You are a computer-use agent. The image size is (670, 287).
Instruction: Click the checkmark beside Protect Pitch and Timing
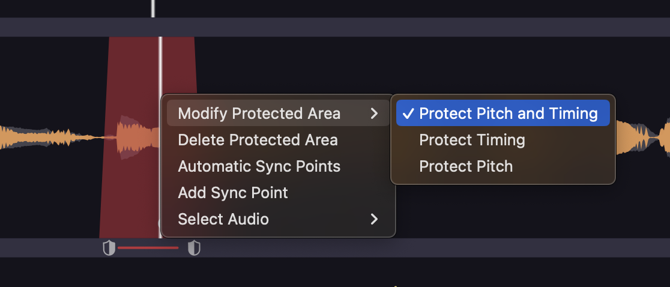pyautogui.click(x=409, y=113)
